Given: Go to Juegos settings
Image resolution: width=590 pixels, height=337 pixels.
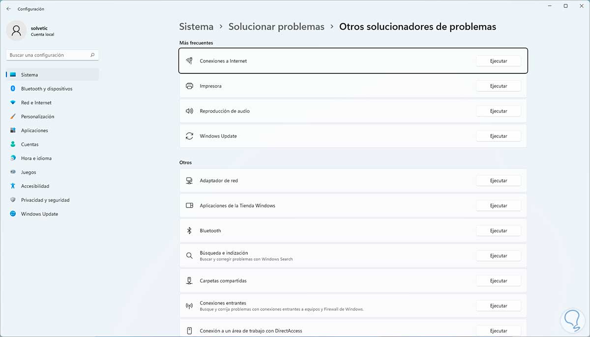Looking at the screenshot, I should pyautogui.click(x=29, y=172).
